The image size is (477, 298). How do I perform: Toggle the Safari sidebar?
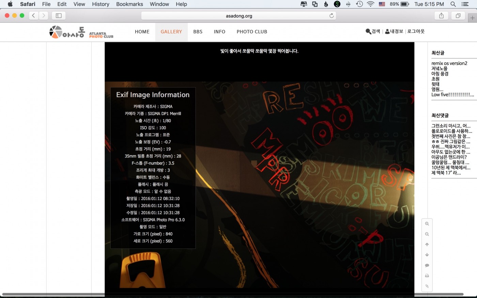[59, 16]
